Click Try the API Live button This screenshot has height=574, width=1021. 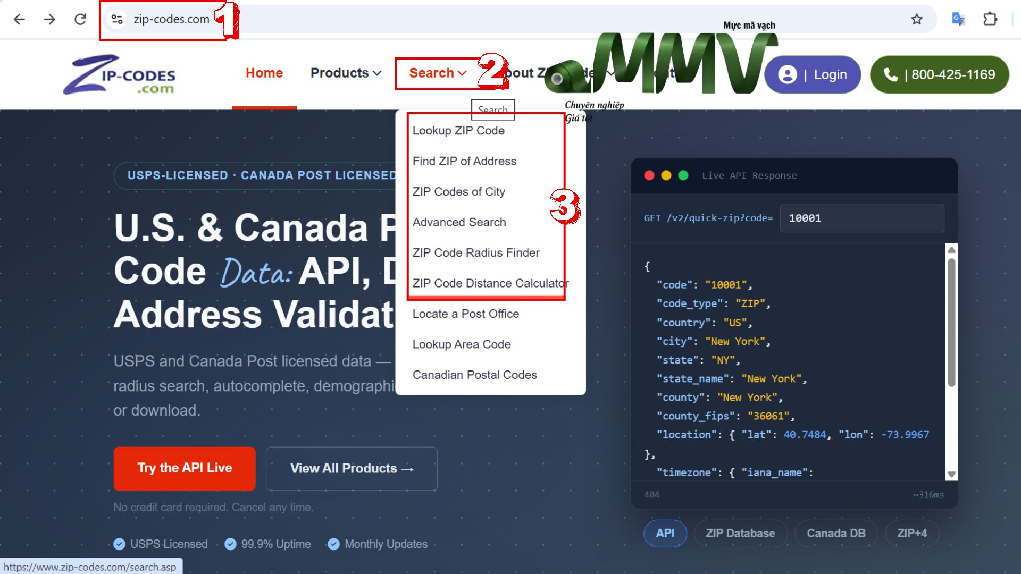pos(185,468)
